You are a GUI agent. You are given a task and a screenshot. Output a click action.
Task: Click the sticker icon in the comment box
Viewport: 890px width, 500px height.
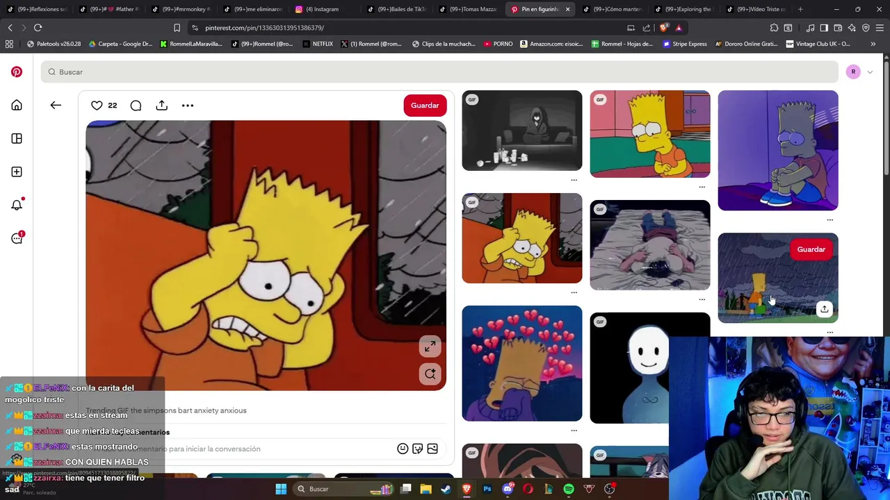417,449
